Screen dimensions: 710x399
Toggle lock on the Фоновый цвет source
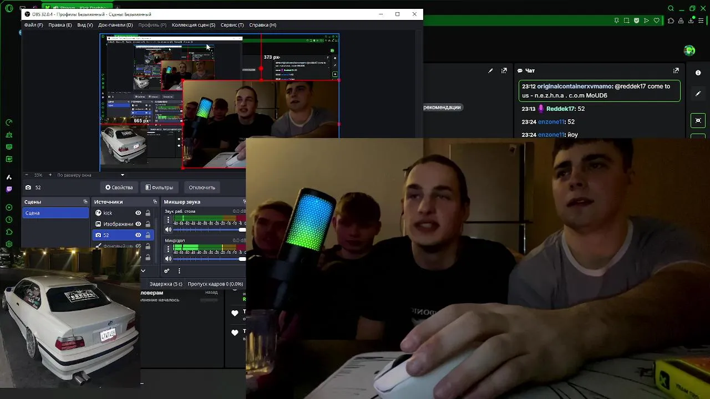(148, 246)
